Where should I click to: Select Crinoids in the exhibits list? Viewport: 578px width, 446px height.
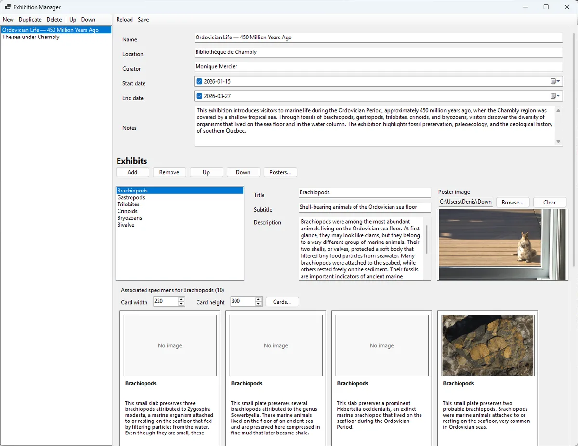click(180, 211)
